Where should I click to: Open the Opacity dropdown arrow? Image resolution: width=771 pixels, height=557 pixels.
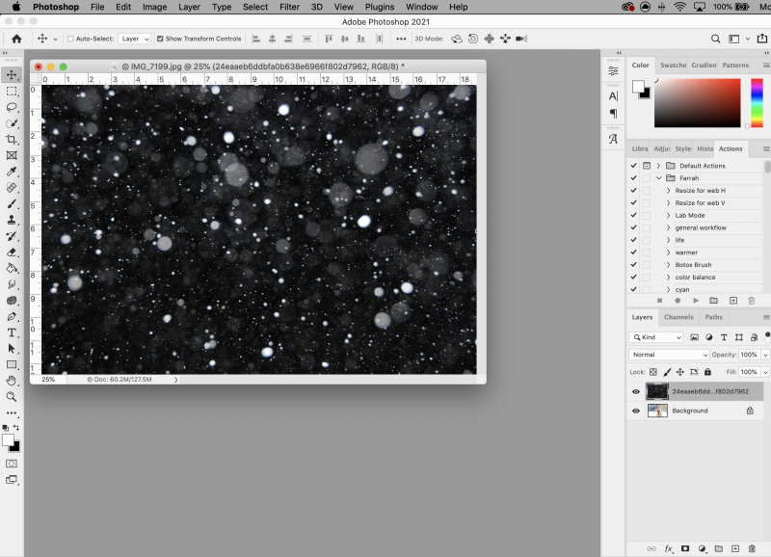(765, 355)
